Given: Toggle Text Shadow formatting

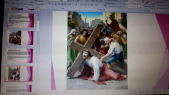Looking at the screenshot, I should pos(59,4).
